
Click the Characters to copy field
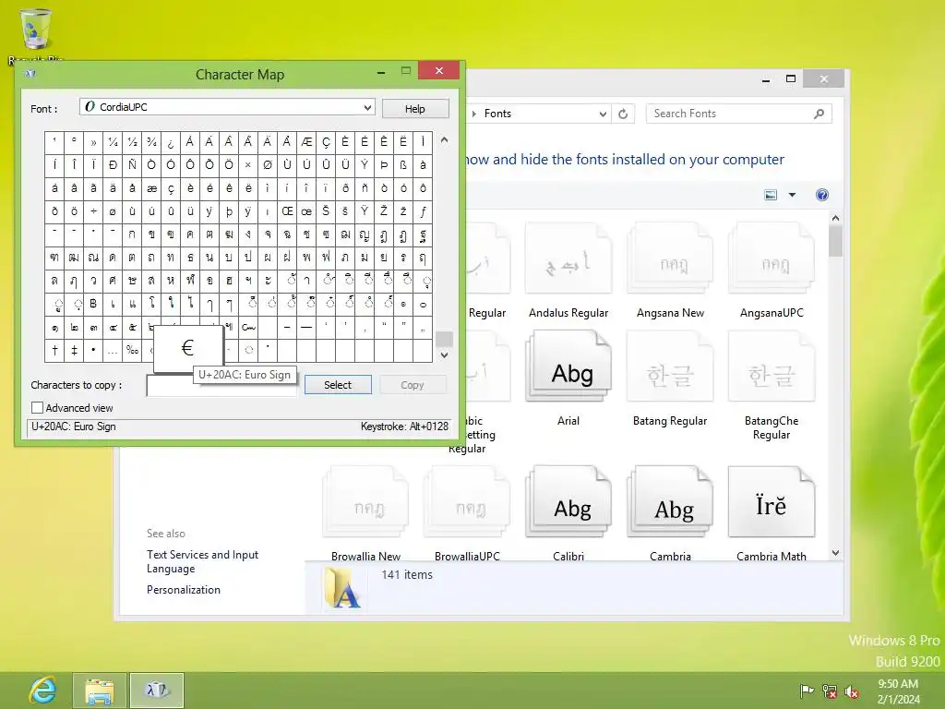[x=221, y=386]
